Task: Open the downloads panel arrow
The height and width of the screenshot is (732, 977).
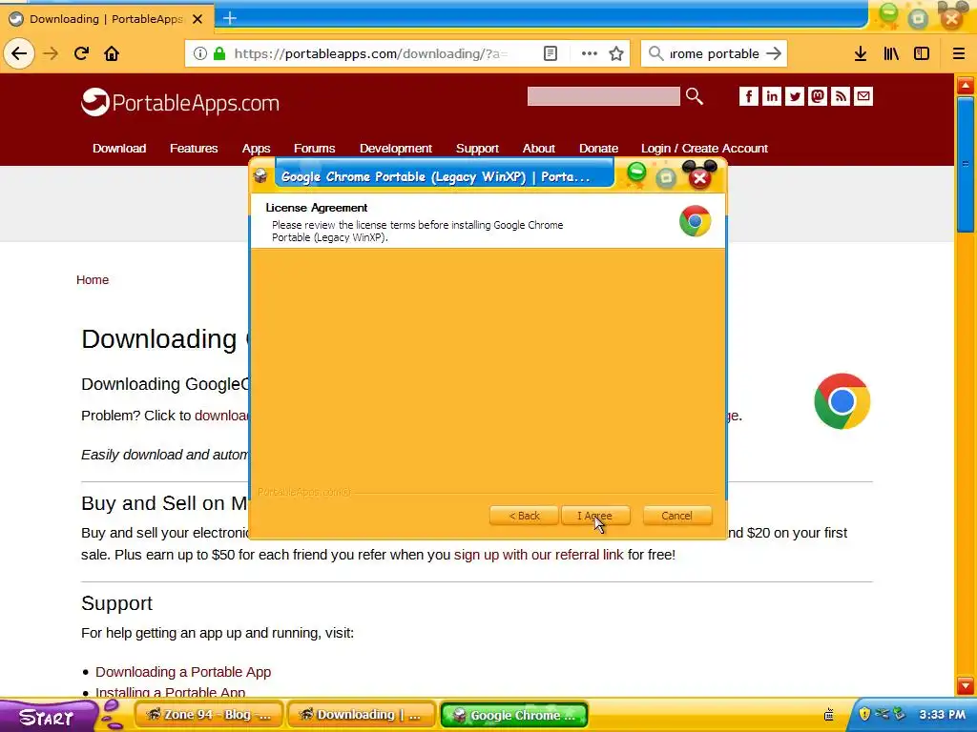Action: tap(861, 53)
